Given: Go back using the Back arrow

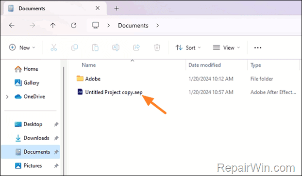Looking at the screenshot, I should pos(12,25).
